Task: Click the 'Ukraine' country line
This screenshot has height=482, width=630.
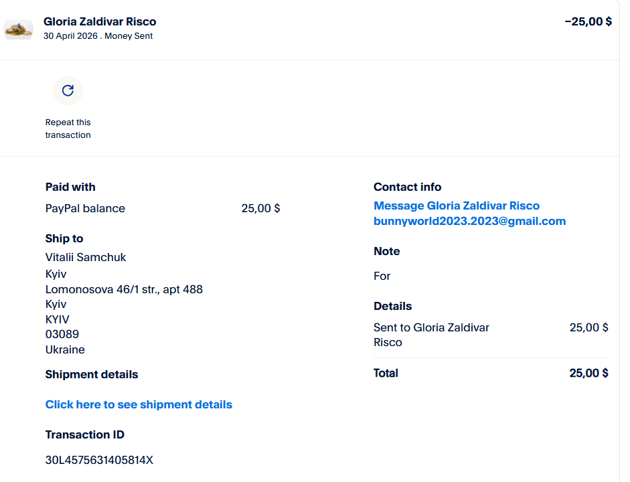Action: (65, 349)
